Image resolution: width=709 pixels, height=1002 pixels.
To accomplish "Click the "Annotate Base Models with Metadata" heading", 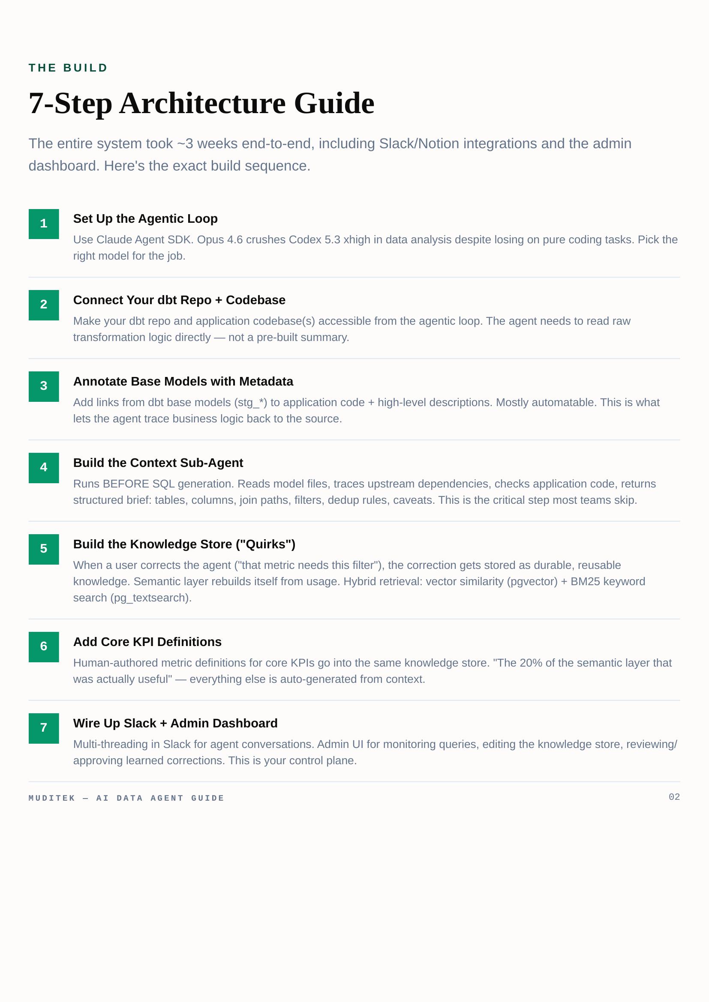I will click(x=183, y=381).
